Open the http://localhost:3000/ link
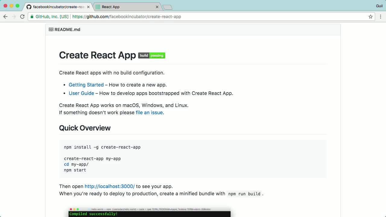 109,186
